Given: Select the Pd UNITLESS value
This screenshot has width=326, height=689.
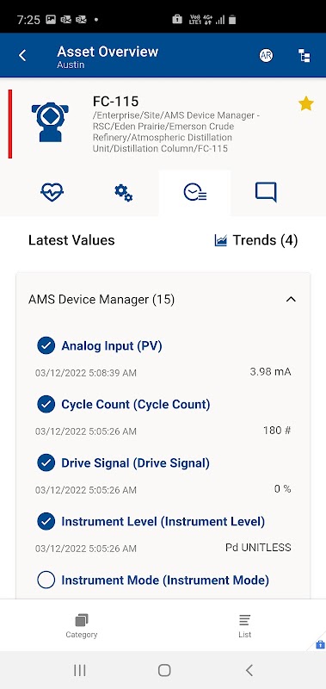Looking at the screenshot, I should 258,547.
